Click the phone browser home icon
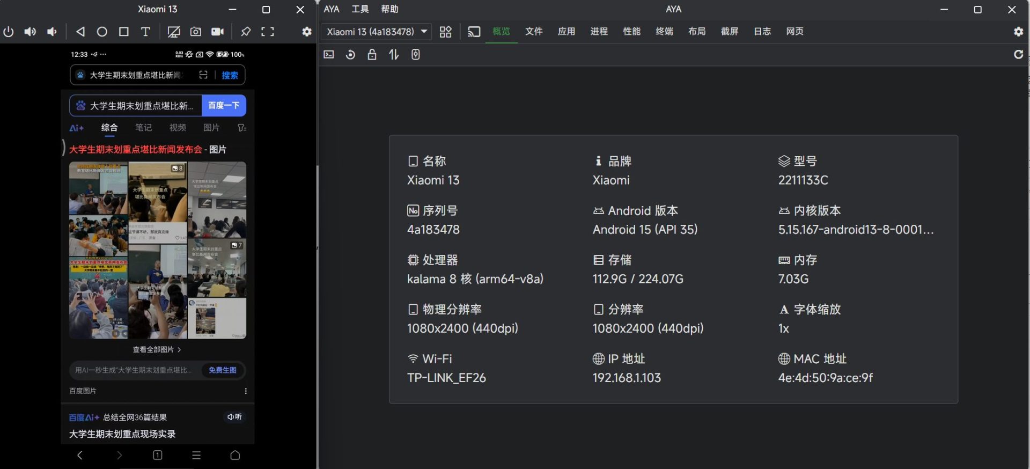1030x469 pixels. click(x=235, y=455)
